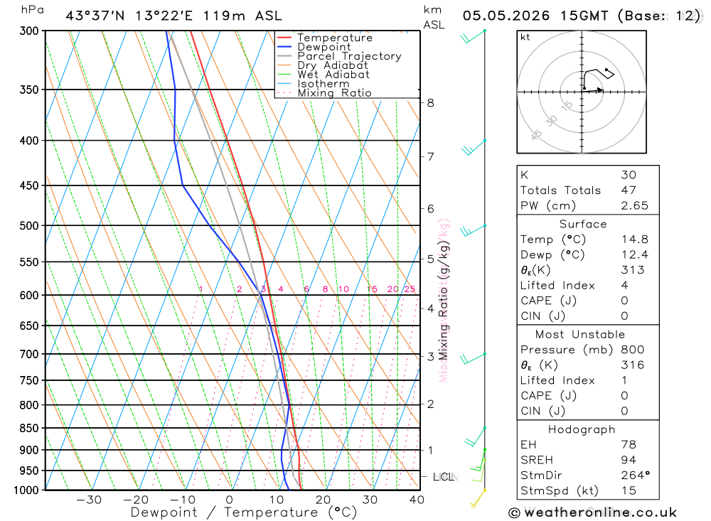
Task: Click the Isotherm legend entry
Action: coord(324,84)
